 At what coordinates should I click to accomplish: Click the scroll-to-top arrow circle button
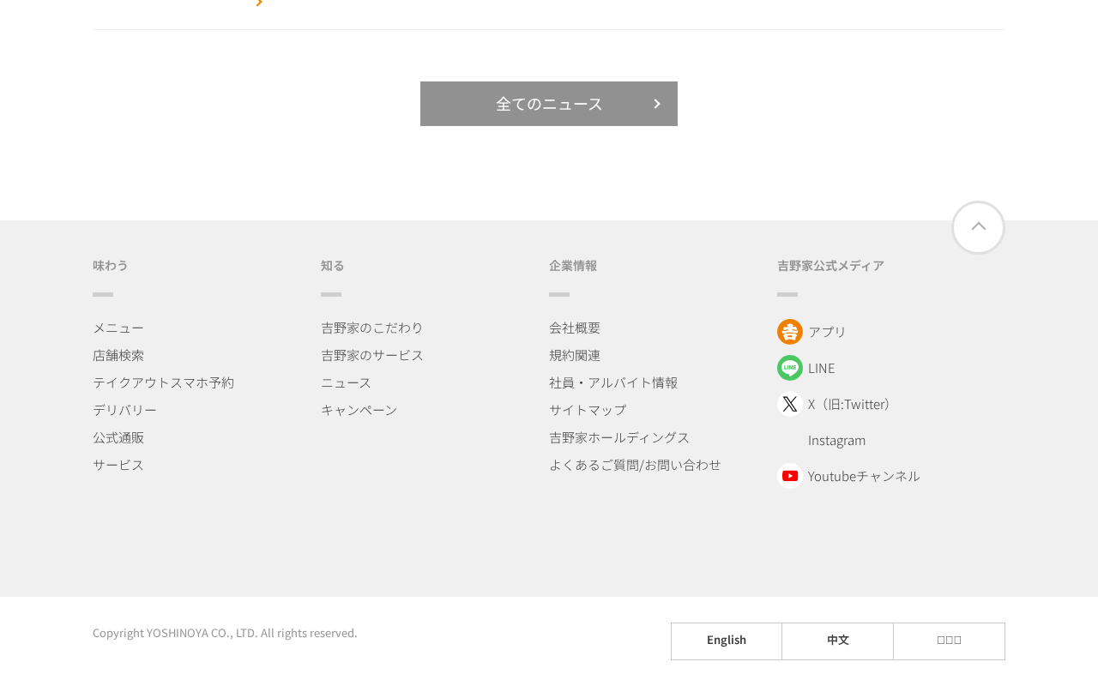(978, 227)
